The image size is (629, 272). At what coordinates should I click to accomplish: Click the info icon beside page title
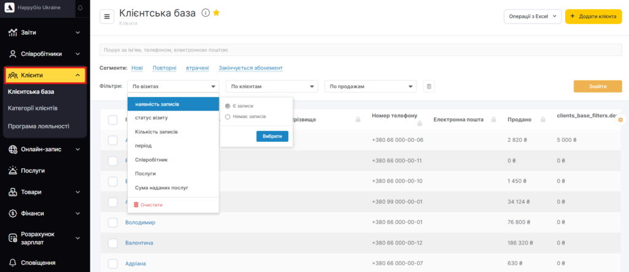pyautogui.click(x=206, y=13)
